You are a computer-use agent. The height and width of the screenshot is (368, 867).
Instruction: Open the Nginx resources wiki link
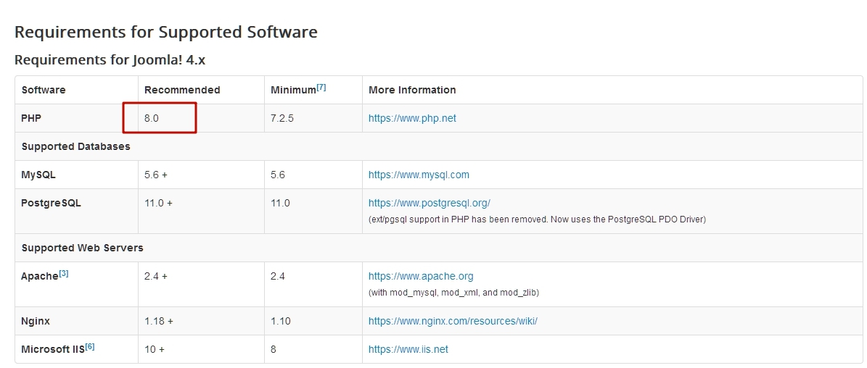coord(453,320)
